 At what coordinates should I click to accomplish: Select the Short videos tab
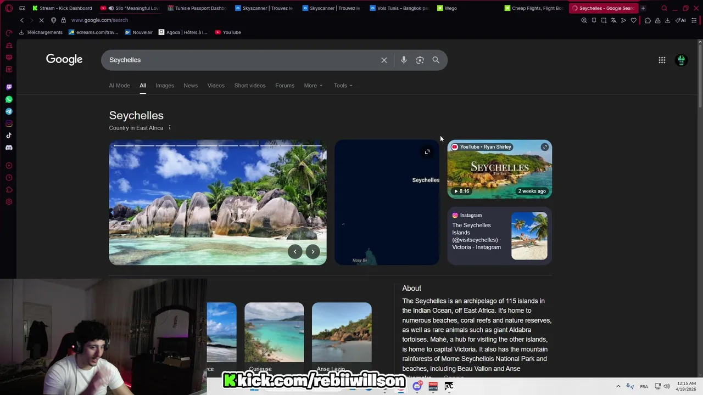250,86
